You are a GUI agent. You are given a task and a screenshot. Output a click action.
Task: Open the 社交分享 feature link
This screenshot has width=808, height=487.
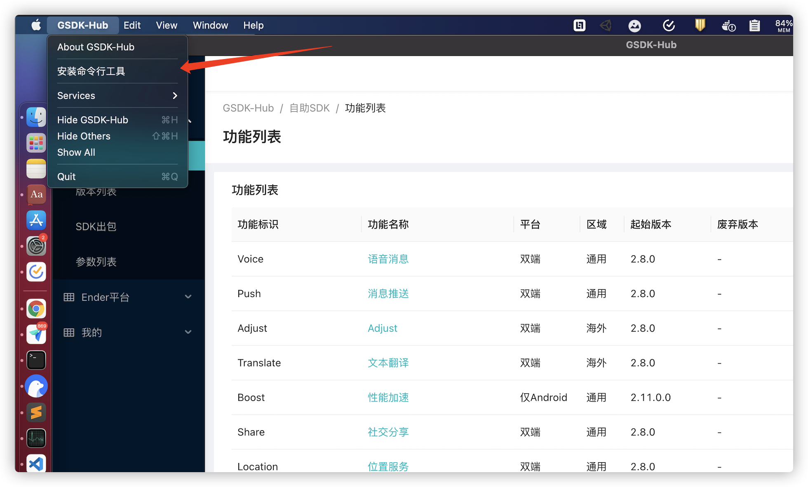point(388,432)
